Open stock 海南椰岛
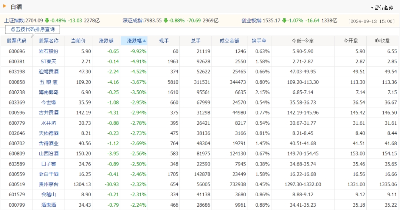The width and height of the screenshot is (400, 210). [49, 92]
